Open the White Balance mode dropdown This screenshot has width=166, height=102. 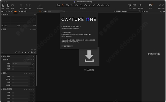click(x=22, y=63)
